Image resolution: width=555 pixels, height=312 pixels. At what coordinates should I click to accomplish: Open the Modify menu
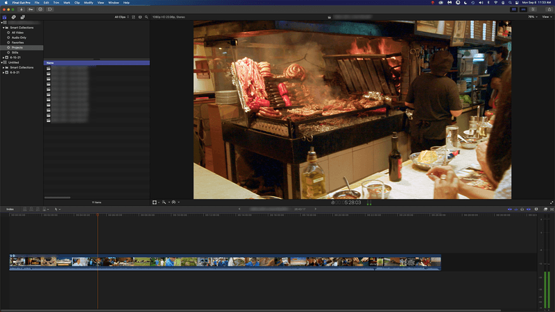[x=89, y=3]
